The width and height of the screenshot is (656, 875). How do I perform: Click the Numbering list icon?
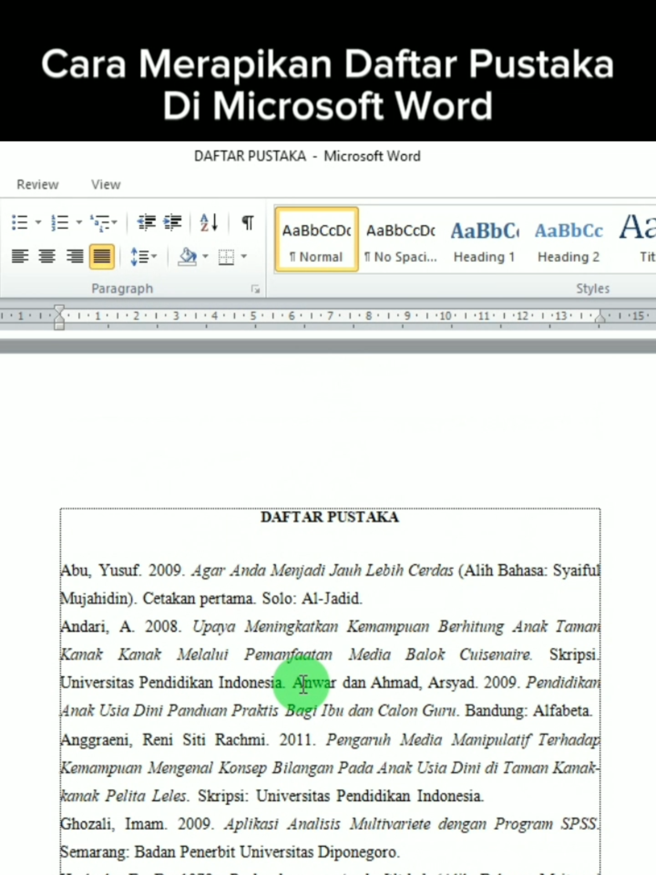point(60,223)
